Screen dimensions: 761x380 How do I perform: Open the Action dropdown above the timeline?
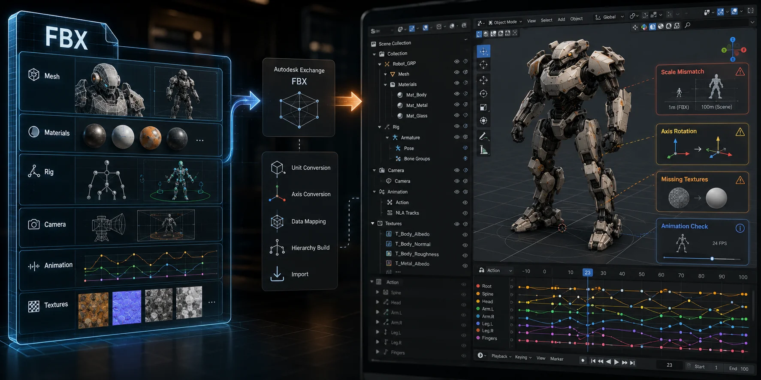(x=496, y=270)
